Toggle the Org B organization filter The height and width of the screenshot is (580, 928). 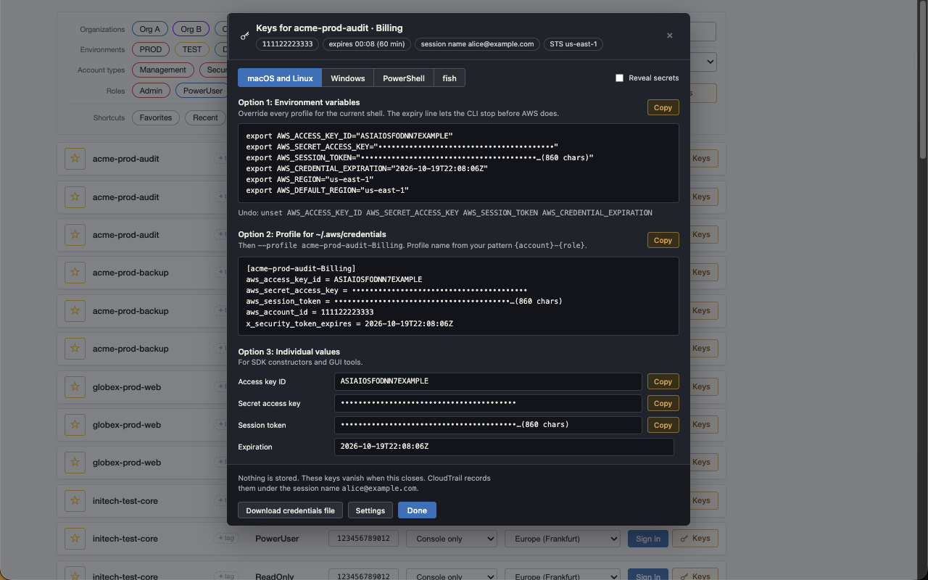pyautogui.click(x=191, y=29)
